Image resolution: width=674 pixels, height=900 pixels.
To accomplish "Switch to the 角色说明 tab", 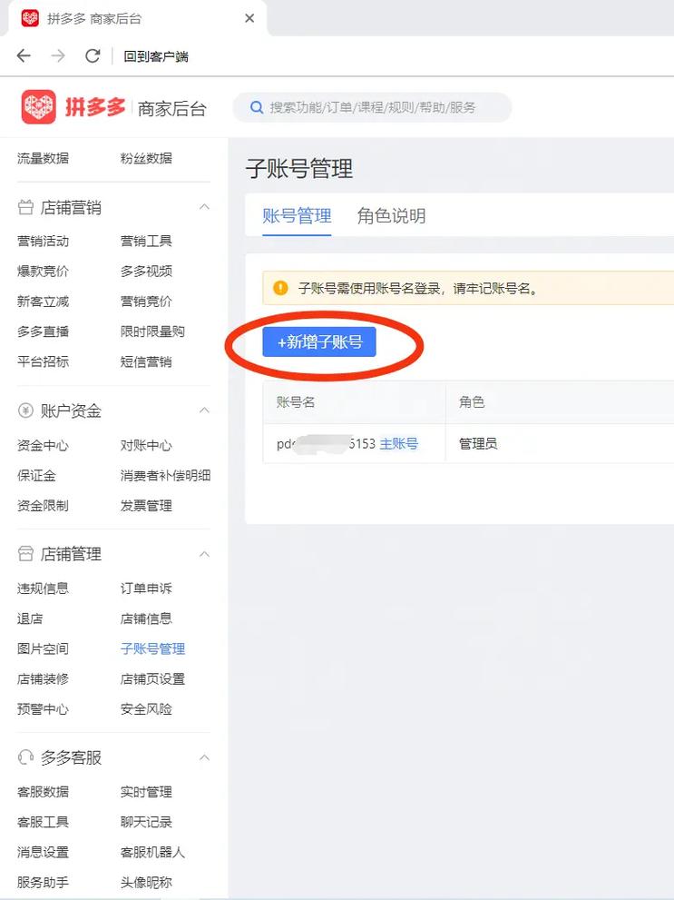I will pos(392,216).
